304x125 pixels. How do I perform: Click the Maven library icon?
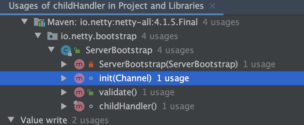pos(39,22)
